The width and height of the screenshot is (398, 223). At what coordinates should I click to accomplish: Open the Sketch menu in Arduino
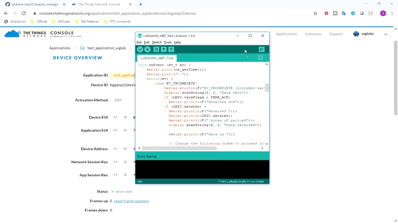click(x=157, y=42)
